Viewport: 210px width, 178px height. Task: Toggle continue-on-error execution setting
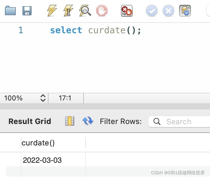point(126,11)
